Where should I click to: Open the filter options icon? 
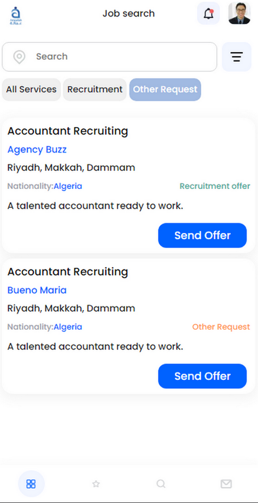[x=236, y=57]
